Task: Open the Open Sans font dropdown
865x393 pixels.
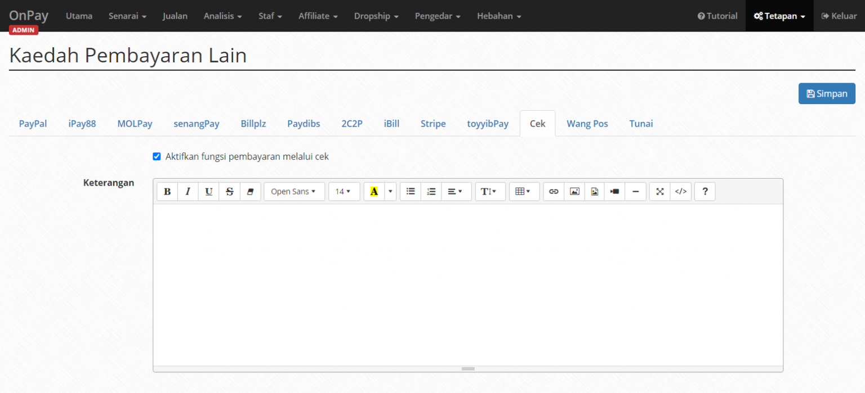Action: [293, 192]
